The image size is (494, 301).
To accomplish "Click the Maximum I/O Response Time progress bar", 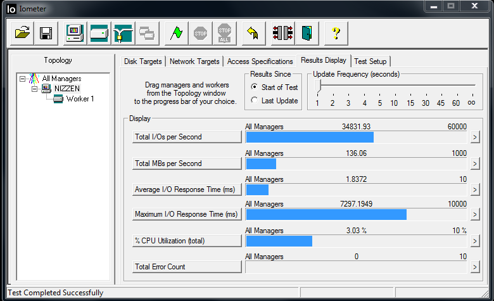I will click(356, 215).
